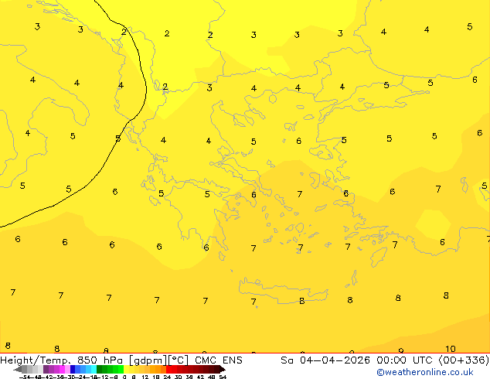The image size is (490, 379).
Task: Click the "Sa 04-04-2026" date text
Action: click(x=325, y=360)
